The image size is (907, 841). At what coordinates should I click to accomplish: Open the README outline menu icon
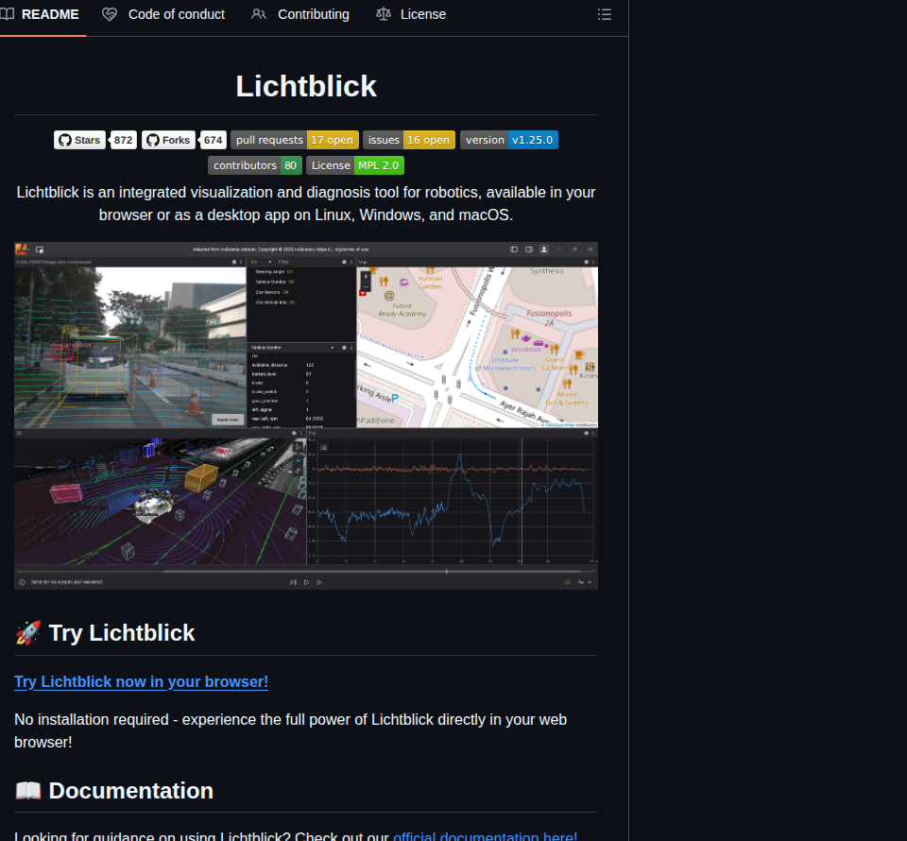pos(604,14)
